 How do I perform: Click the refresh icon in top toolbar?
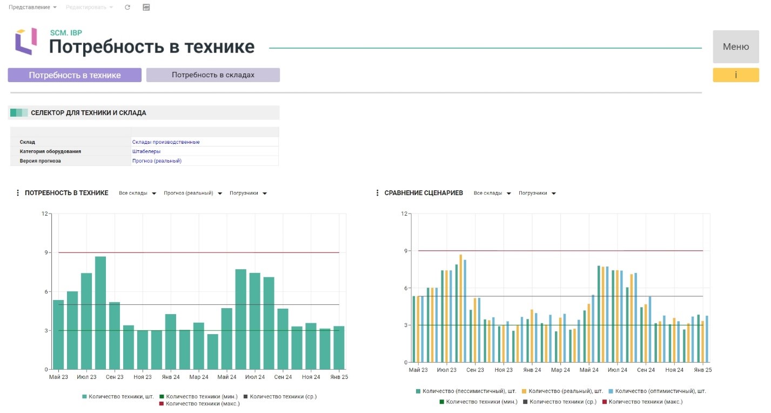click(127, 8)
